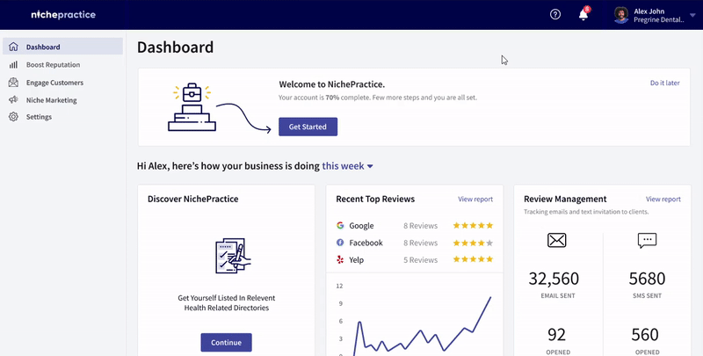Click the Niche Marketing megaphone icon
The image size is (703, 356).
13,99
